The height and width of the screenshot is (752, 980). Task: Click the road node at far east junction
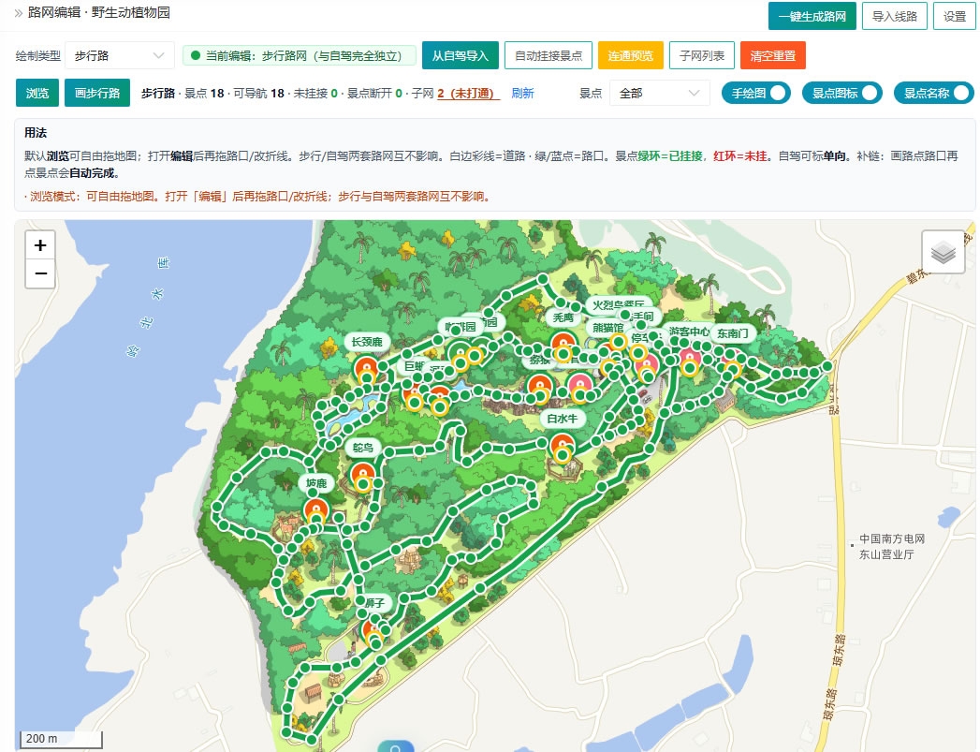point(827,366)
